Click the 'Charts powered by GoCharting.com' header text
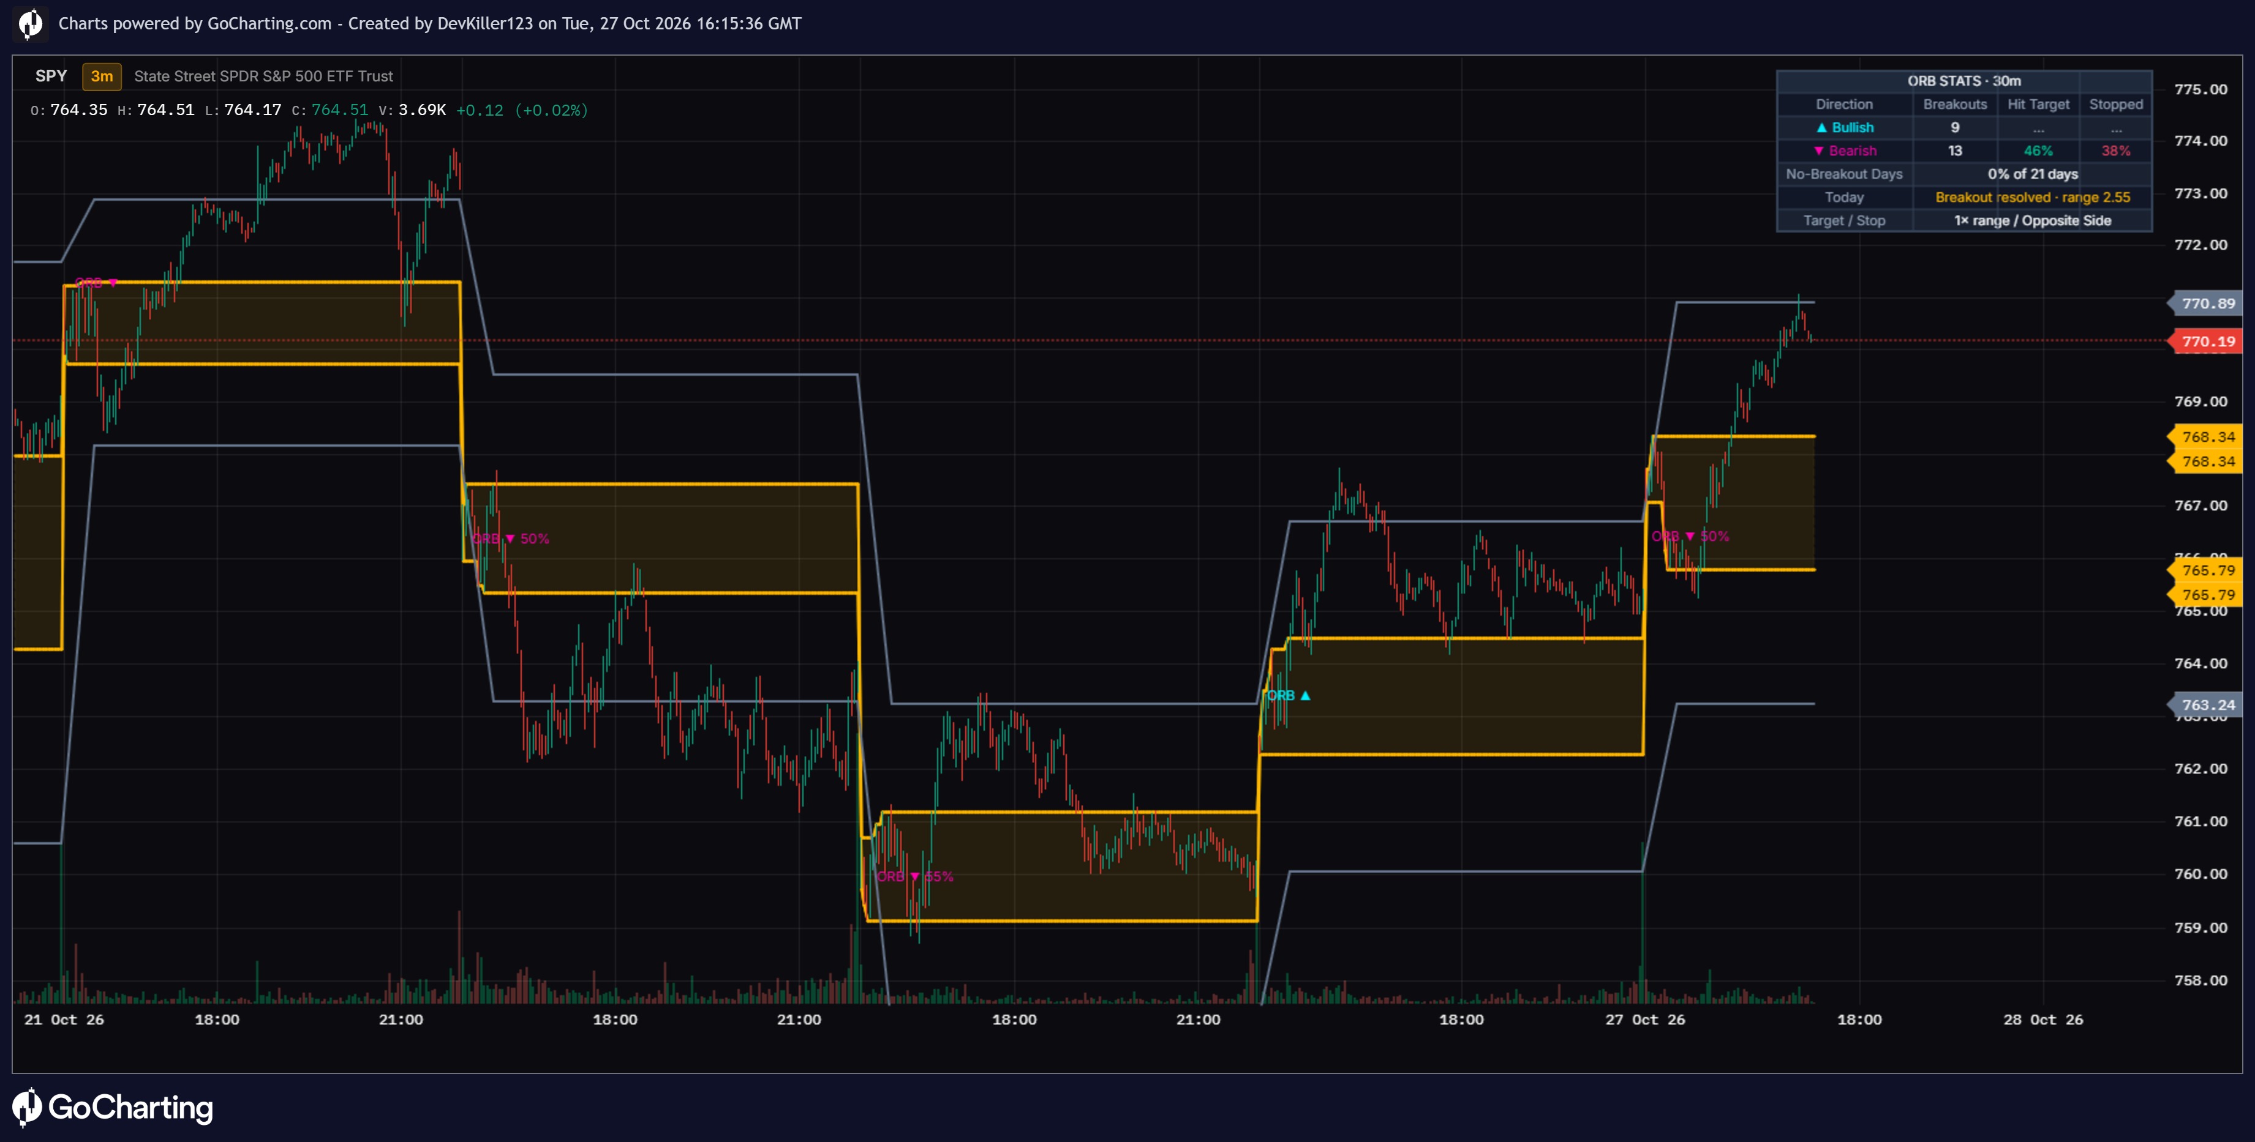This screenshot has width=2255, height=1142. [x=195, y=24]
